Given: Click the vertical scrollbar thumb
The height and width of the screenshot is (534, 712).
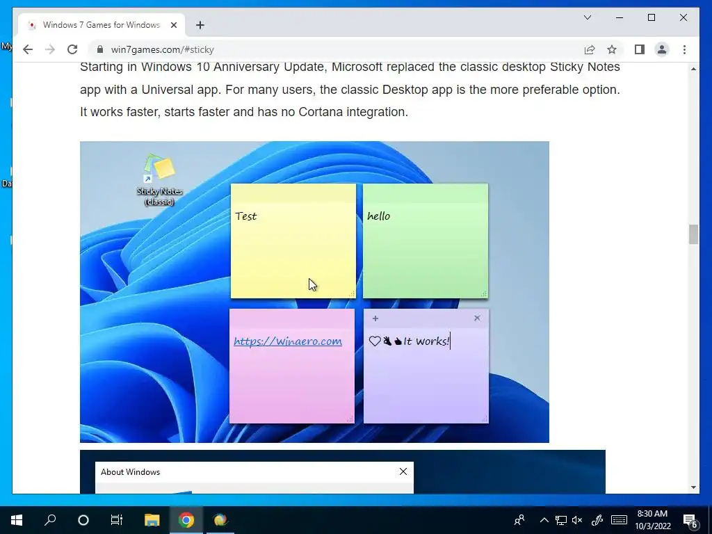Looking at the screenshot, I should coord(693,234).
